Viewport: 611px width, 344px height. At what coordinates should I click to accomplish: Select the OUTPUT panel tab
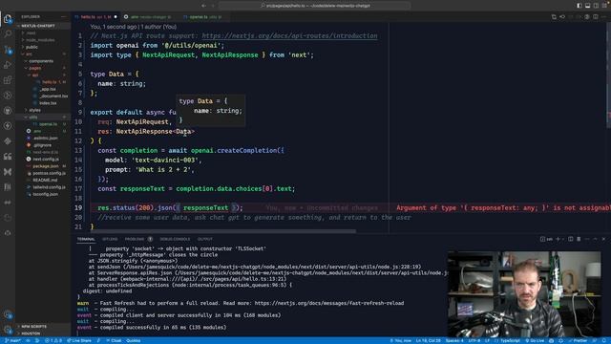[x=204, y=239]
